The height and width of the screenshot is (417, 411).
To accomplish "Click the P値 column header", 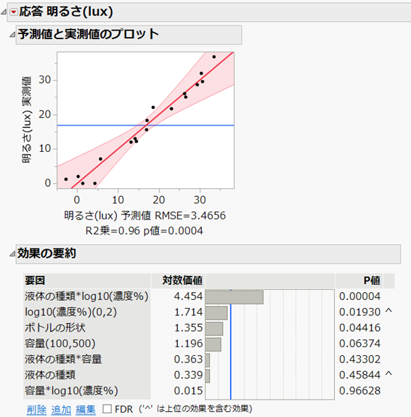I will 359,280.
